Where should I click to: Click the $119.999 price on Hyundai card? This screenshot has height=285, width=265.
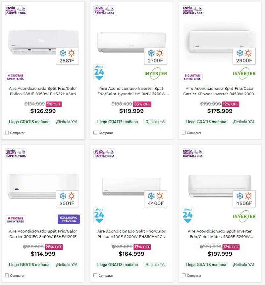pyautogui.click(x=131, y=111)
